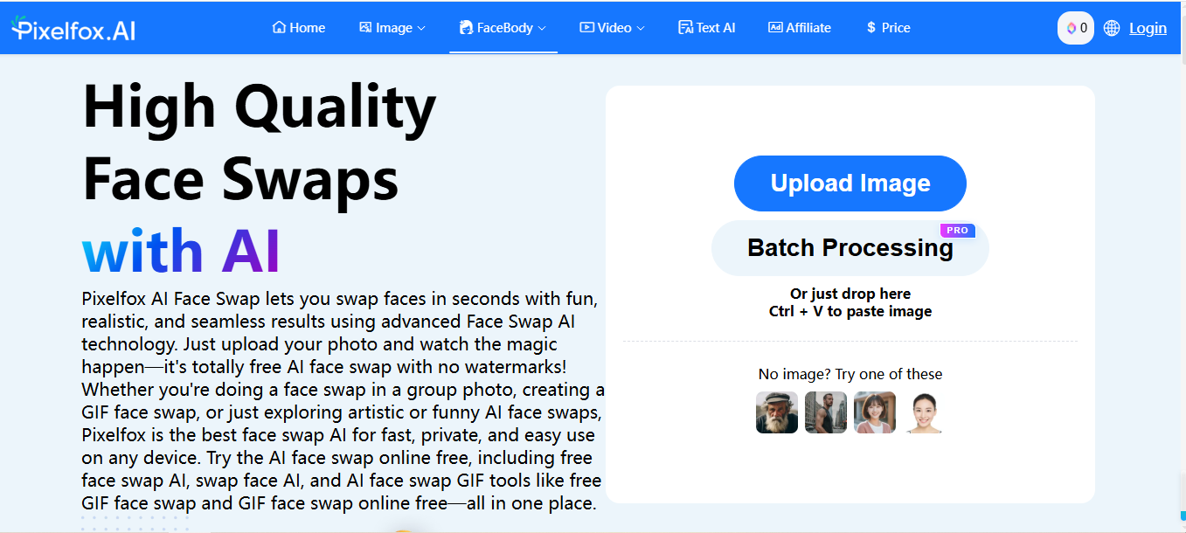
Task: Click the Image picture icon in navbar
Action: click(365, 28)
